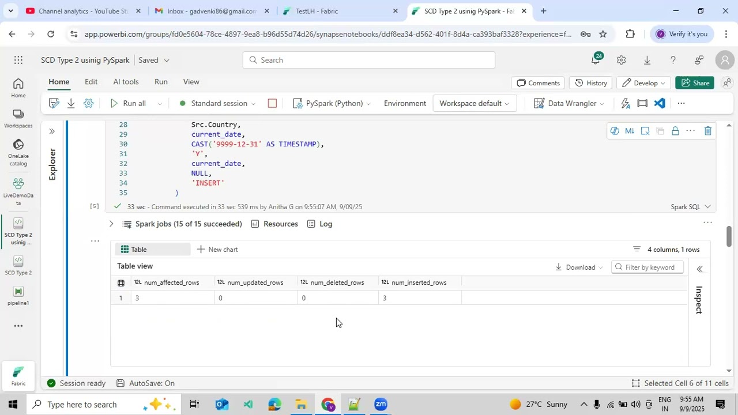This screenshot has width=738, height=415.
Task: Click the Share button
Action: 695,83
